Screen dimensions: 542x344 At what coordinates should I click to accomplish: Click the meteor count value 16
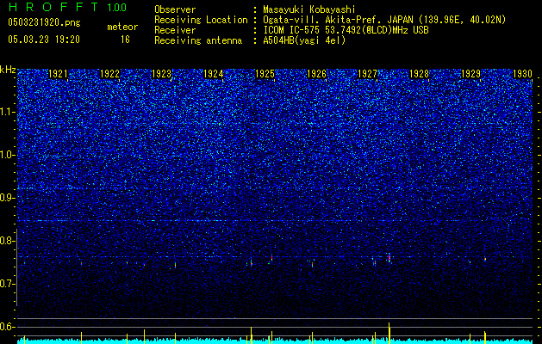pyautogui.click(x=125, y=40)
